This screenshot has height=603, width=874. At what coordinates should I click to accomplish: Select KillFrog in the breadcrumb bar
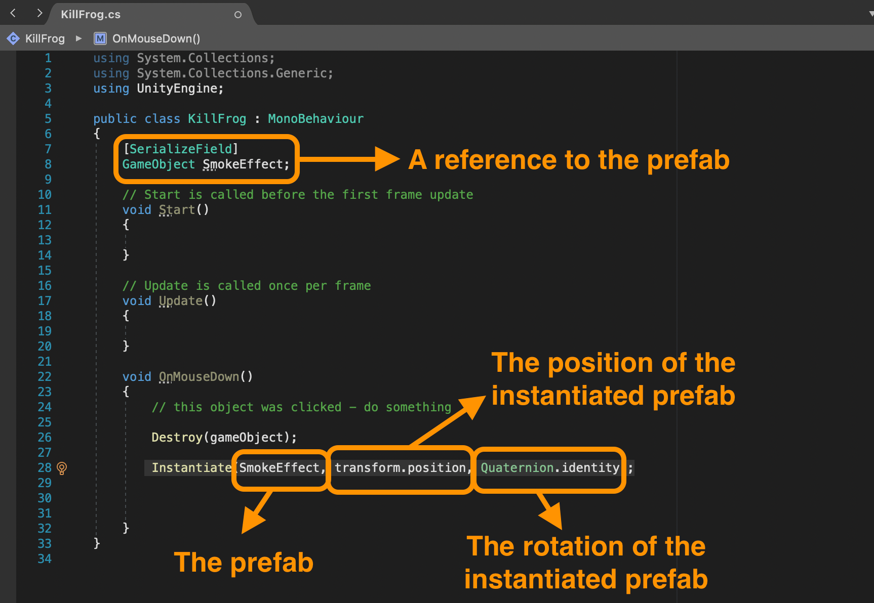coord(45,38)
